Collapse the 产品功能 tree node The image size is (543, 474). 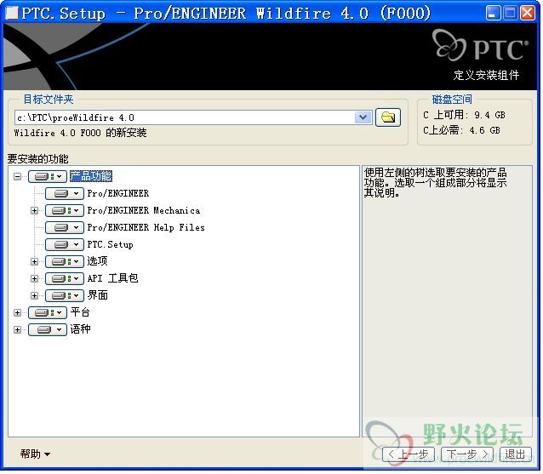17,177
